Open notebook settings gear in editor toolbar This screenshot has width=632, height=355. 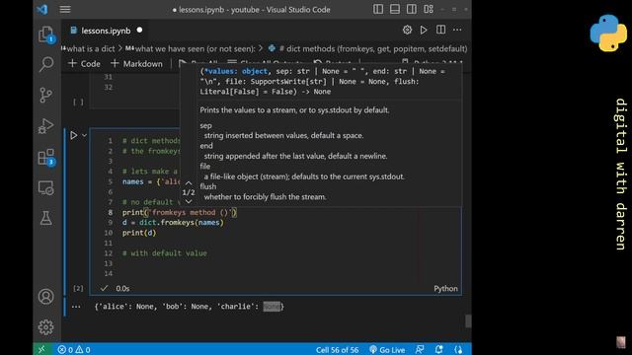pos(407,30)
